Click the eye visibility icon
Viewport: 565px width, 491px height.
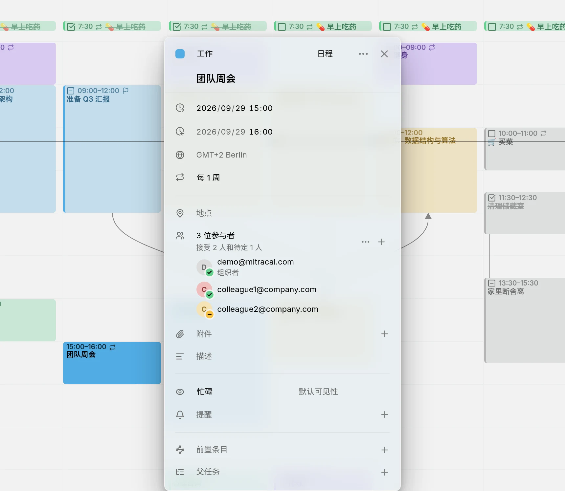coord(180,392)
